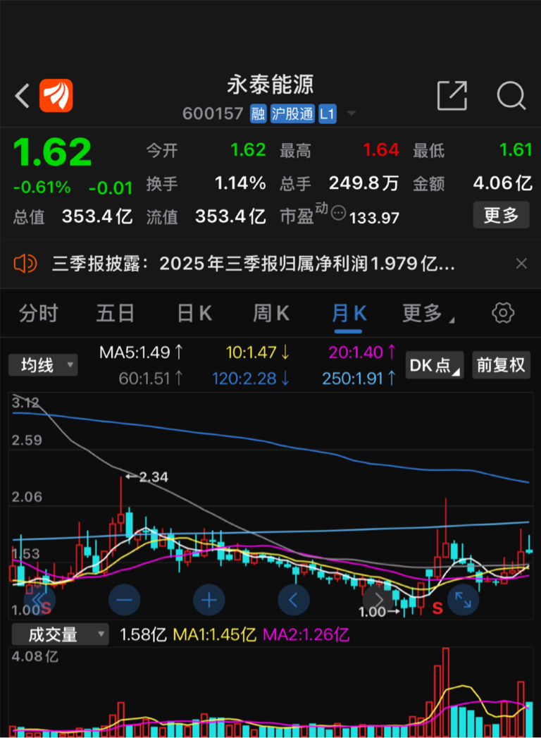Tap the current price 1.62
The height and width of the screenshot is (738, 541).
(x=52, y=152)
